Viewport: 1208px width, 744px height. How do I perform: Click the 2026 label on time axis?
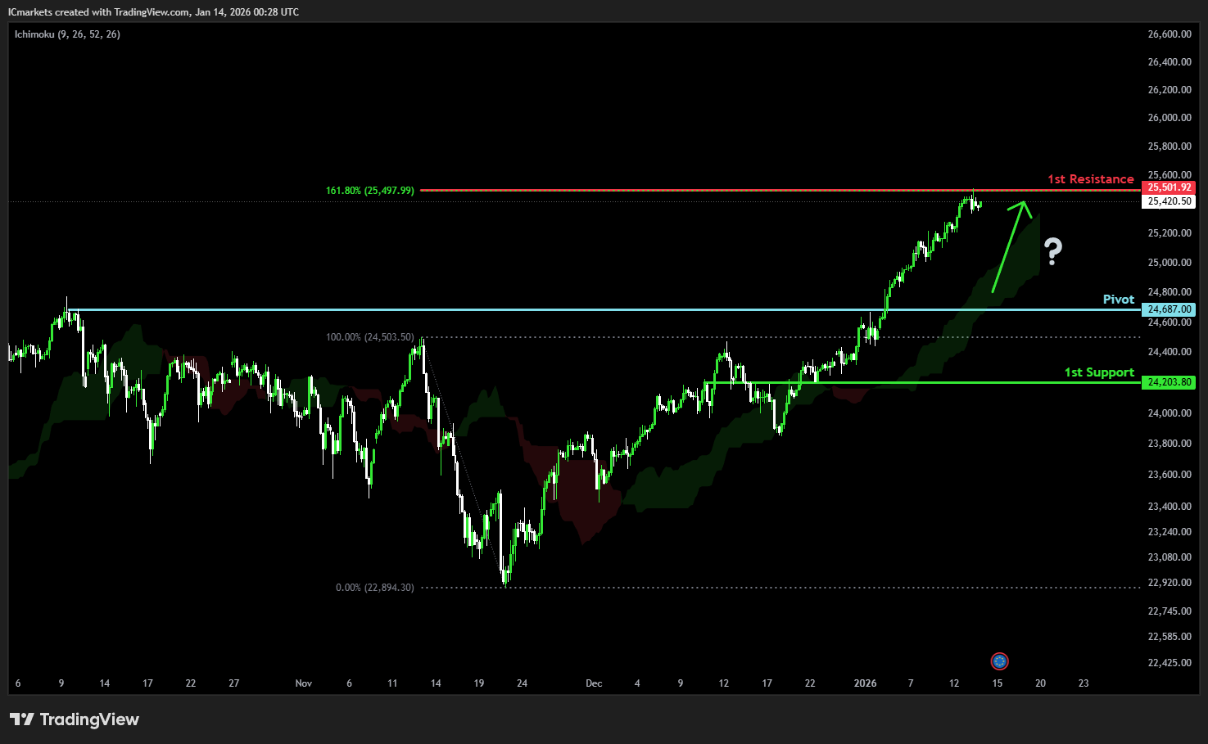pyautogui.click(x=865, y=683)
